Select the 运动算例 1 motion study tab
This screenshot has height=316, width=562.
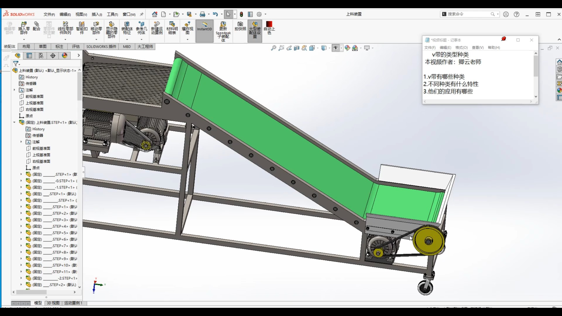tap(73, 303)
